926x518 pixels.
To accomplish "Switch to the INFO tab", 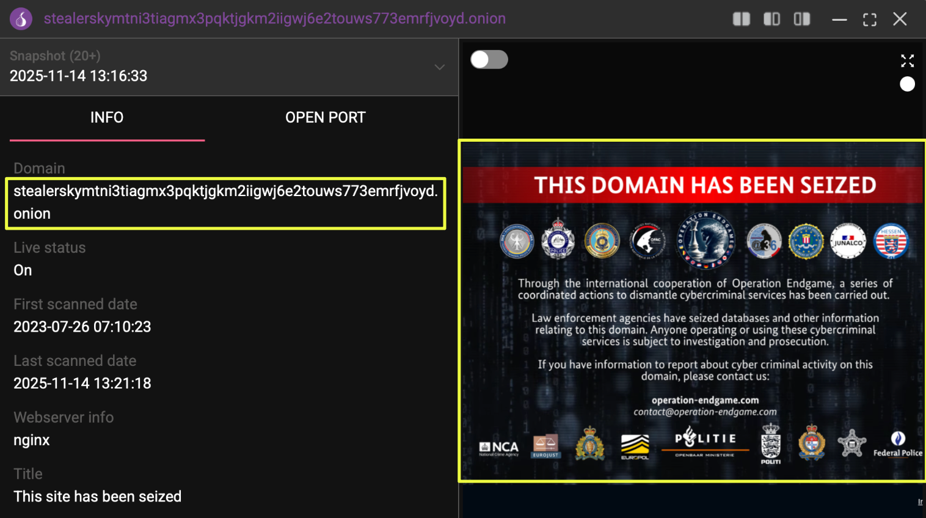I will coord(107,117).
